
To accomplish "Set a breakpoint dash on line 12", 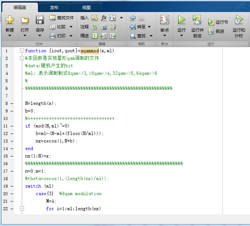I will pyautogui.click(x=12, y=133).
